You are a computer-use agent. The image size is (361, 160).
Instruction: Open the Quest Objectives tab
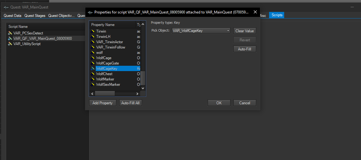(x=61, y=15)
